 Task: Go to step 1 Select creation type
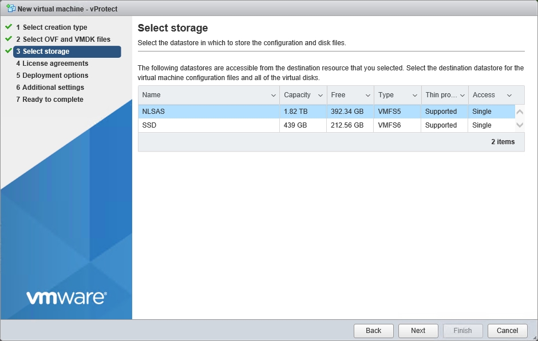tap(55, 27)
